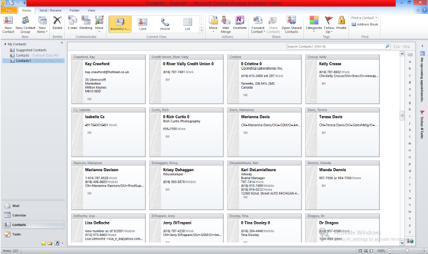Viewport: 428px width, 254px height.
Task: Open Marianna Davis contact card
Action: tap(264, 132)
